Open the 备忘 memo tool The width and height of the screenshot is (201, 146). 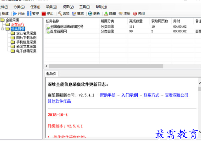[x=78, y=14]
